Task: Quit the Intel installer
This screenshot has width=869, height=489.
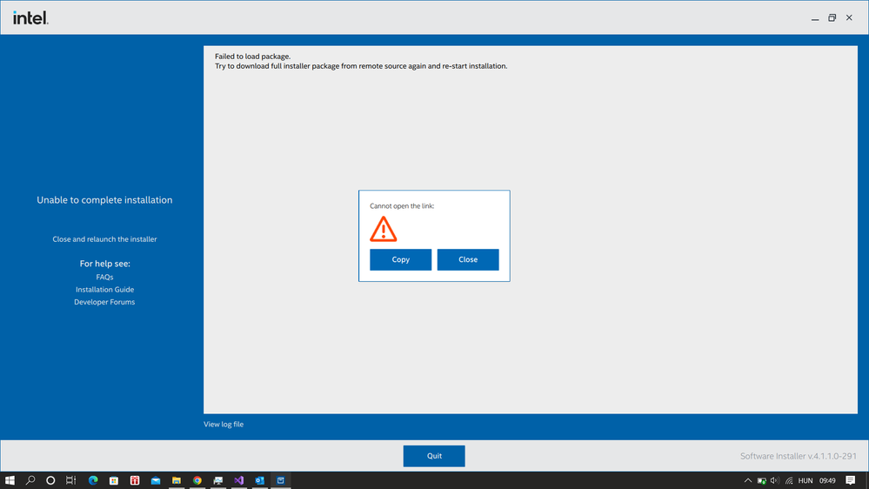Action: (434, 456)
